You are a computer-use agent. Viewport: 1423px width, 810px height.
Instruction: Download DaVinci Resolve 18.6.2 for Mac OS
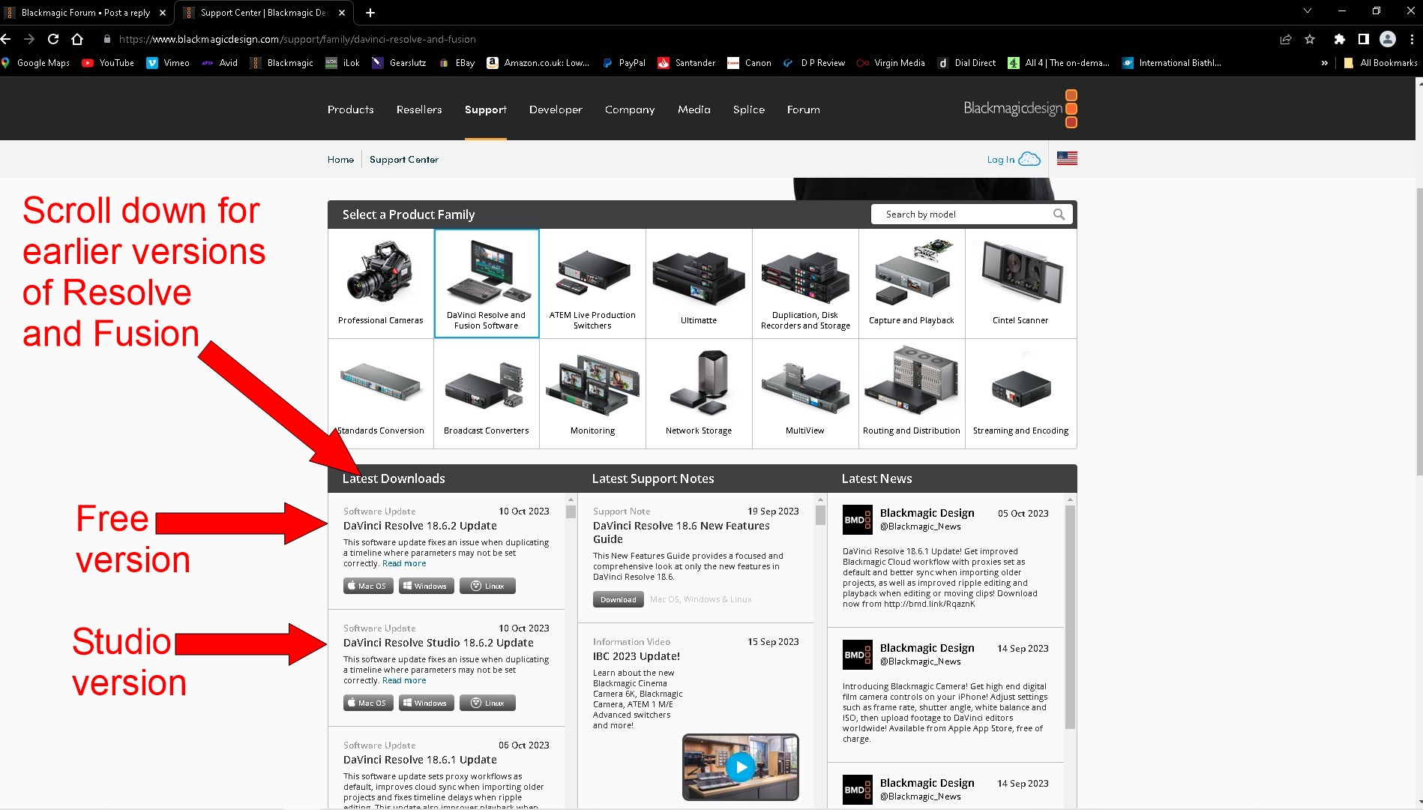pos(368,586)
